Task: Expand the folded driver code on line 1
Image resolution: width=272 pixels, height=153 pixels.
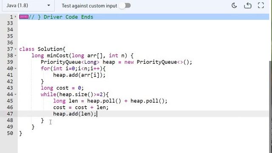Action: point(15,17)
